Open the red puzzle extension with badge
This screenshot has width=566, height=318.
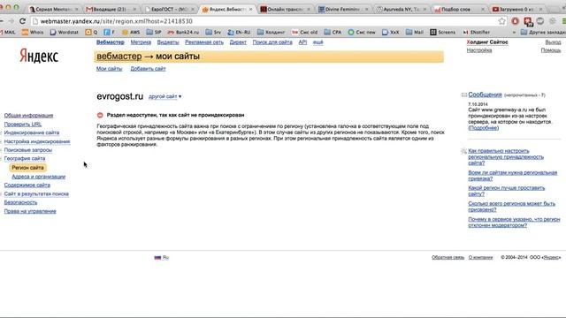tap(528, 21)
